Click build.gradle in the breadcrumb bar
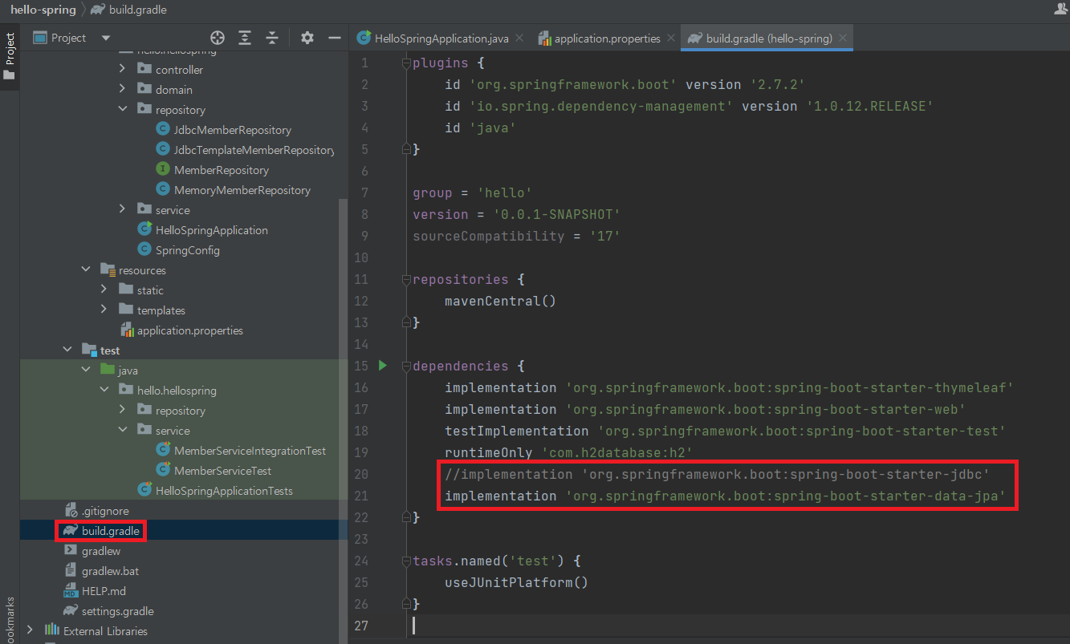 140,10
